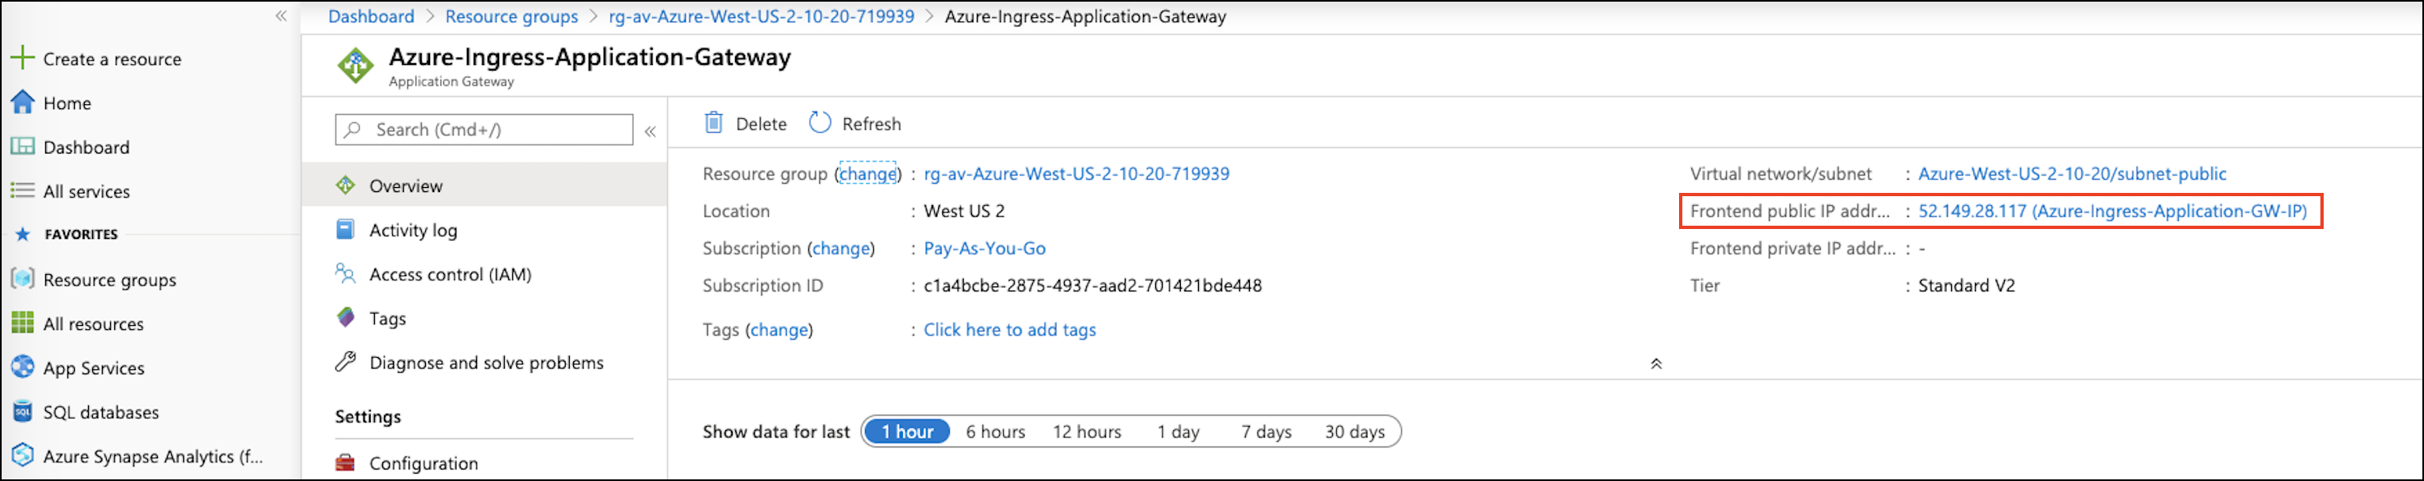Screen dimensions: 2424x481
Task: Select the 1 hour time range
Action: [907, 431]
